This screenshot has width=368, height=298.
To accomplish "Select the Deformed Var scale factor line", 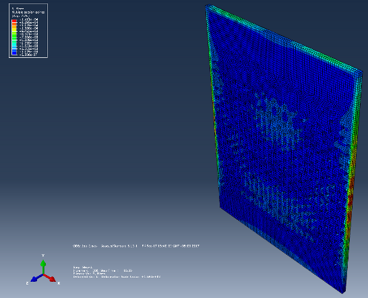I will 117,276.
